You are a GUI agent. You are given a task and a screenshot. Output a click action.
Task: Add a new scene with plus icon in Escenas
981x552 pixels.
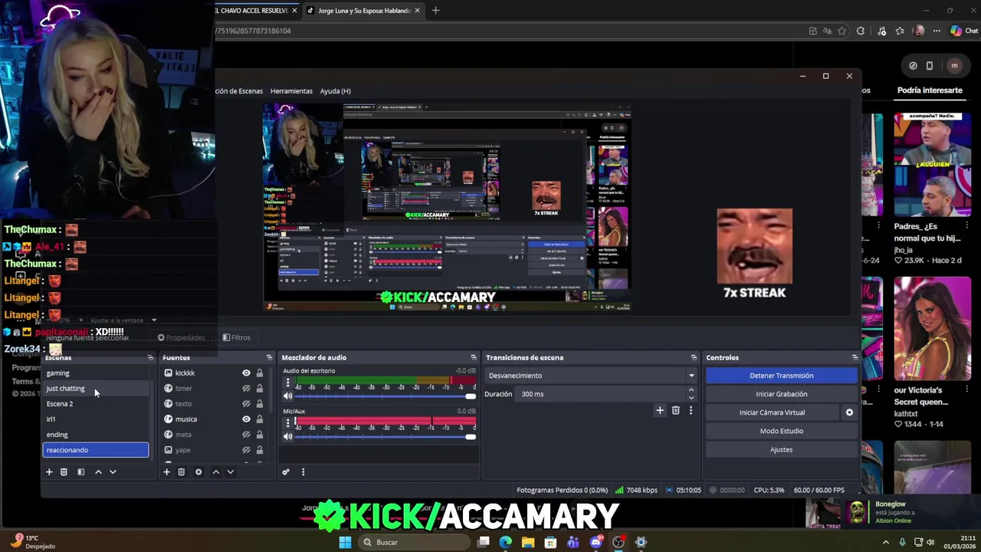[x=49, y=472]
